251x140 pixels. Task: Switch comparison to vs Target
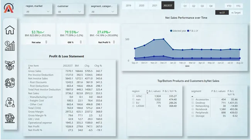click(236, 13)
